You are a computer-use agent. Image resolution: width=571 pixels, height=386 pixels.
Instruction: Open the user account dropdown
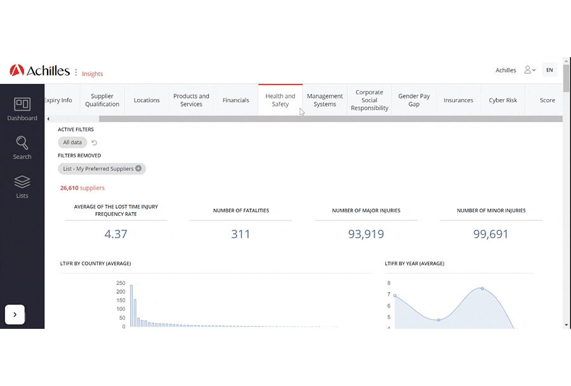[530, 70]
